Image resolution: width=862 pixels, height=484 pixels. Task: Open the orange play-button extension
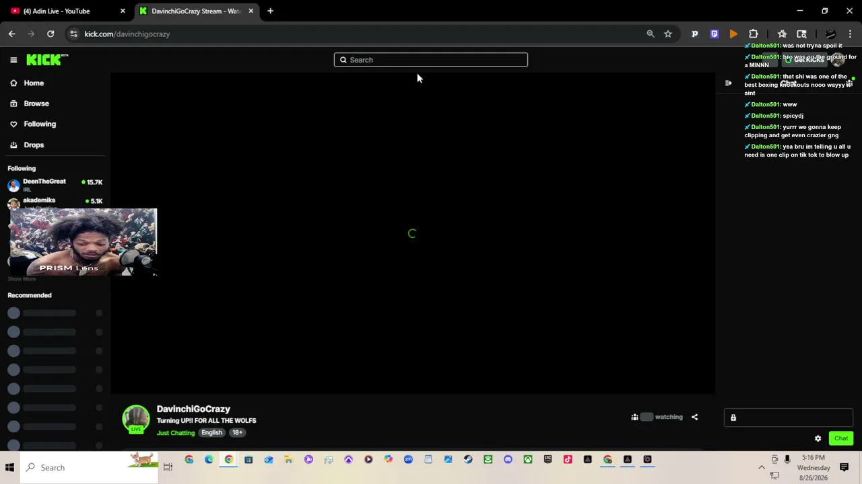click(x=733, y=34)
